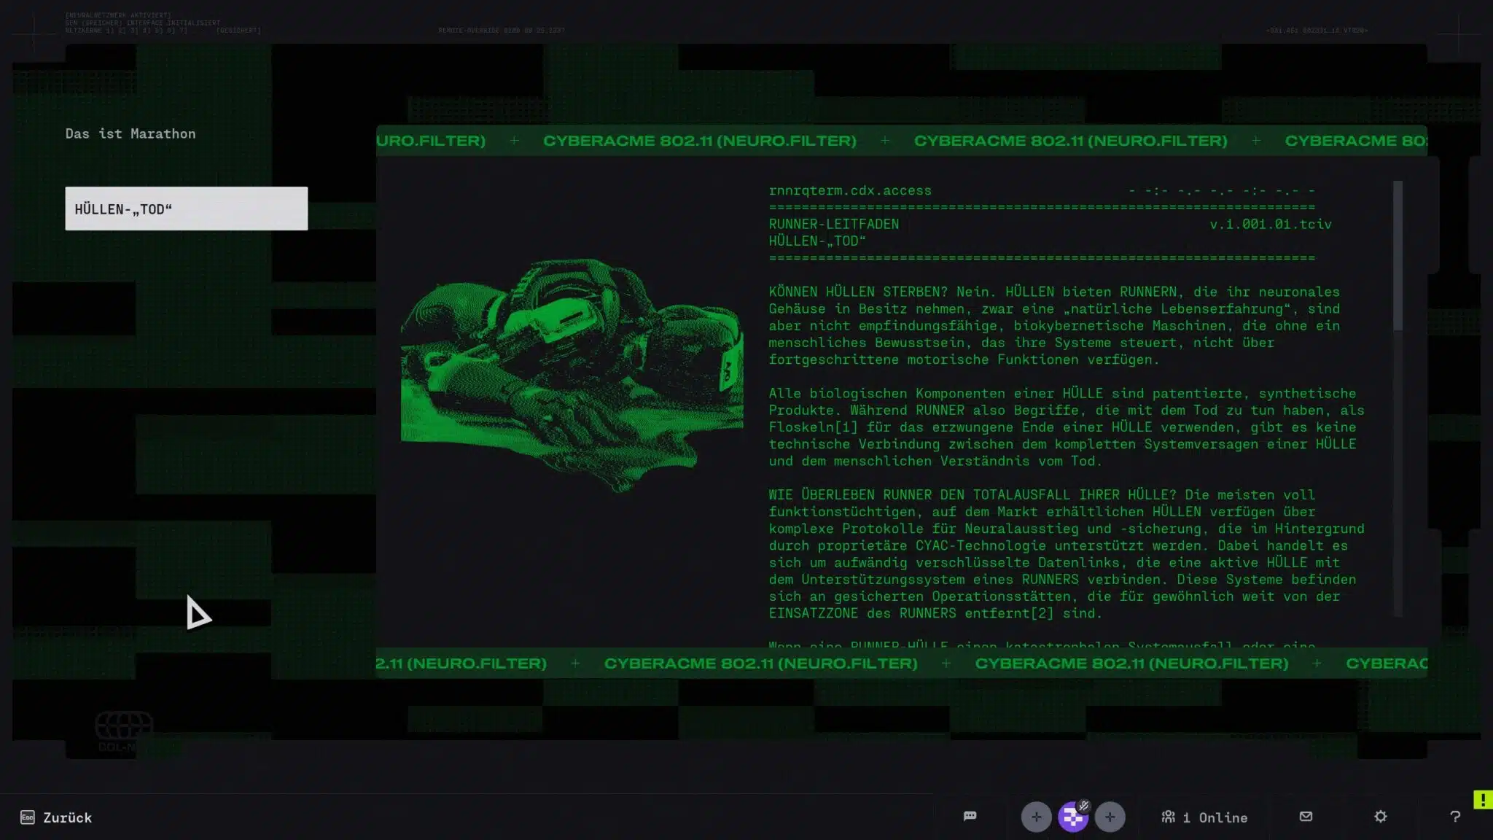1493x840 pixels.
Task: Open help via the question mark icon
Action: tap(1454, 817)
